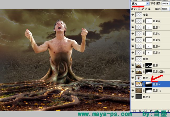Image resolution: width=170 pixels, height=117 pixels.
Task: Toggle visibility of 图层 1
Action: tap(133, 78)
